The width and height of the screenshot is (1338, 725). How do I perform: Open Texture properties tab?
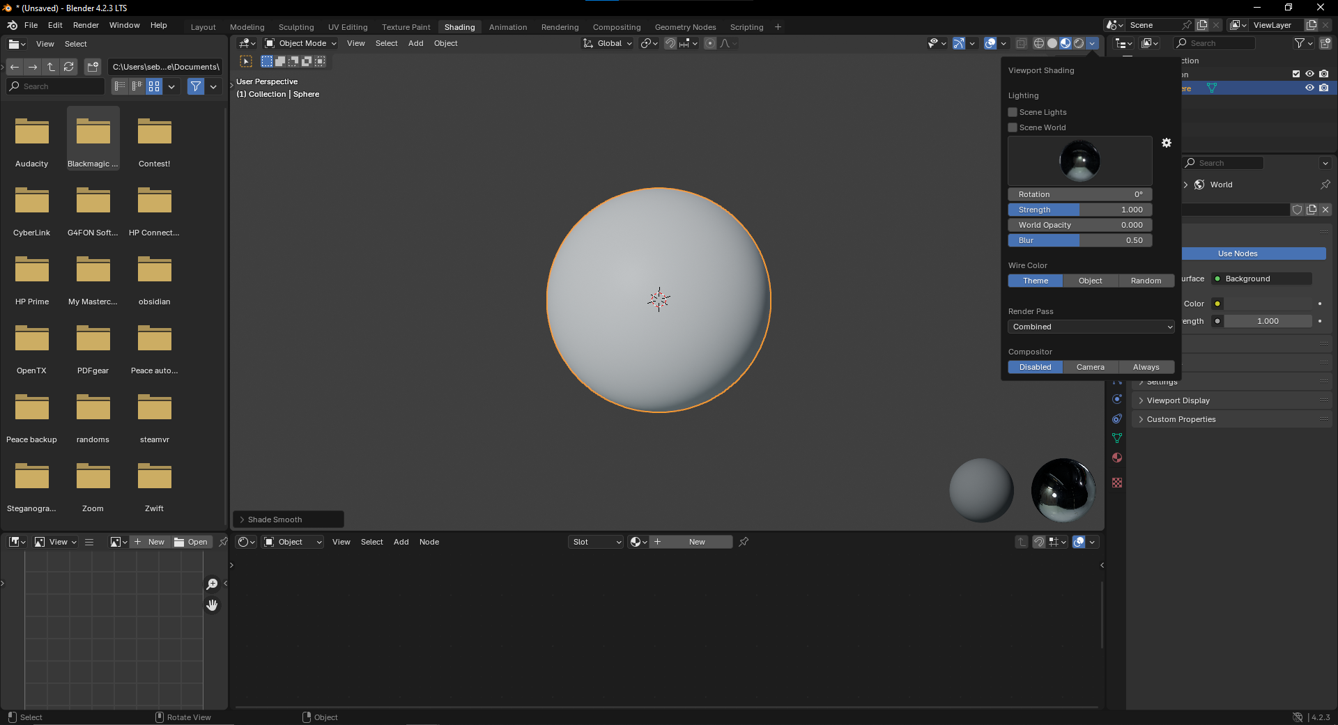pyautogui.click(x=1116, y=482)
